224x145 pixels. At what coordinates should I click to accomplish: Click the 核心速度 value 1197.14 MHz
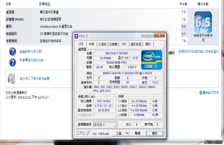click(104, 101)
